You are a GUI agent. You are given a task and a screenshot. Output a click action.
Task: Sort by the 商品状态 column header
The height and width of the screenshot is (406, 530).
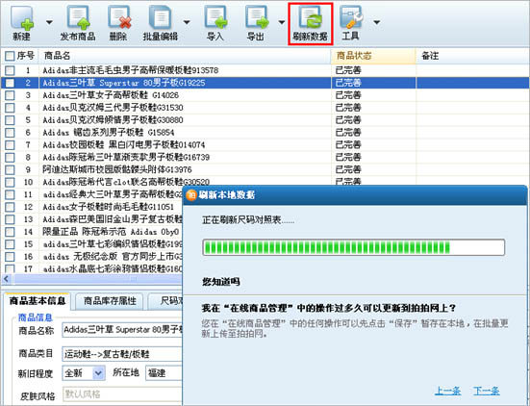point(373,56)
